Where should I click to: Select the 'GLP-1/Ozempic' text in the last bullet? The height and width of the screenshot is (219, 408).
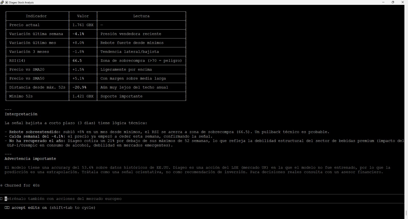click(22, 145)
